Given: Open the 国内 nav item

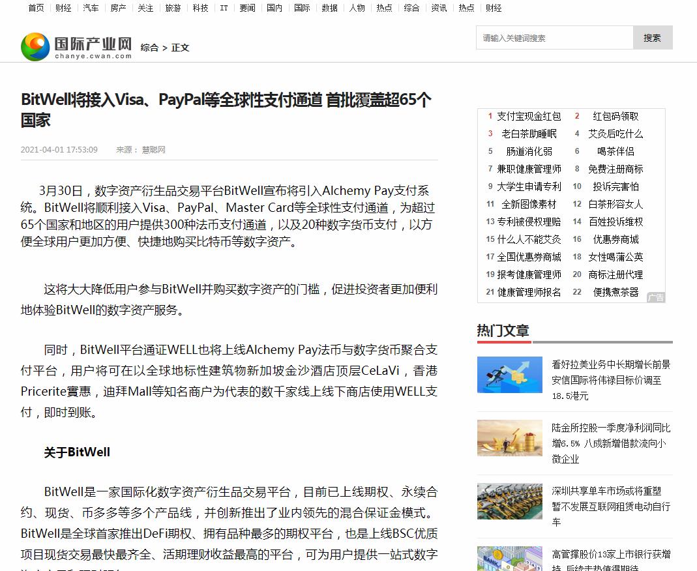Looking at the screenshot, I should point(274,8).
